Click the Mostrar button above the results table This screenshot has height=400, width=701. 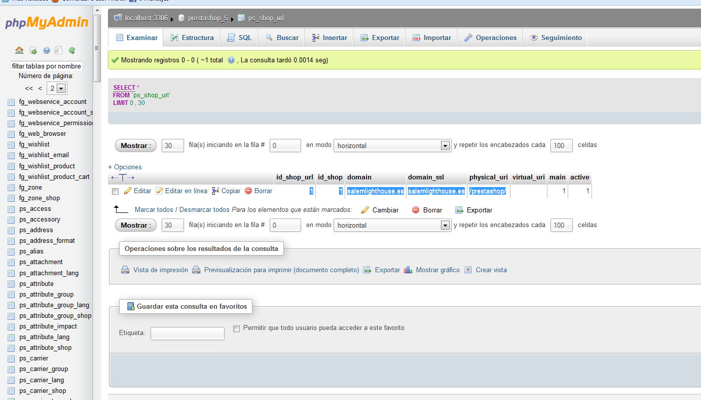pyautogui.click(x=135, y=146)
